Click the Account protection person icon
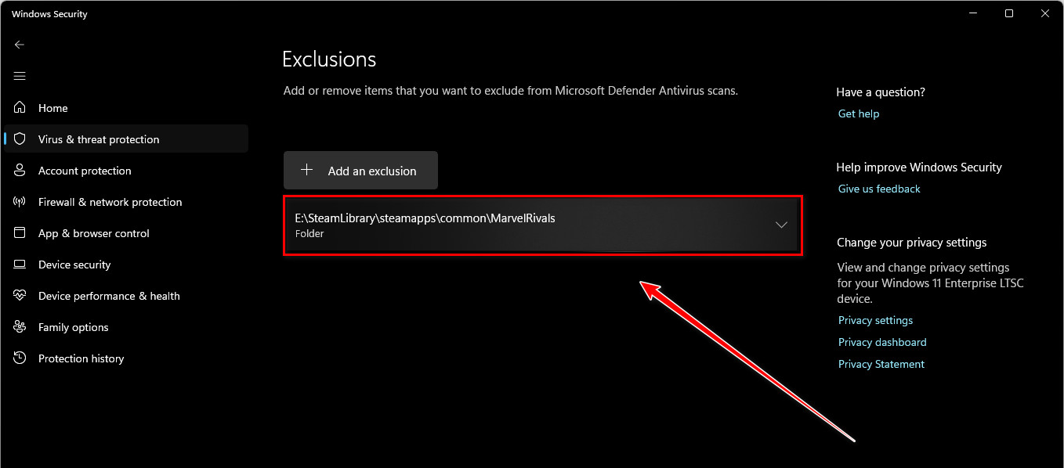 click(x=20, y=171)
